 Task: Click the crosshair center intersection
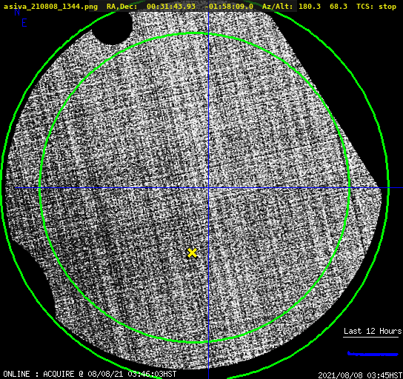tap(208, 188)
